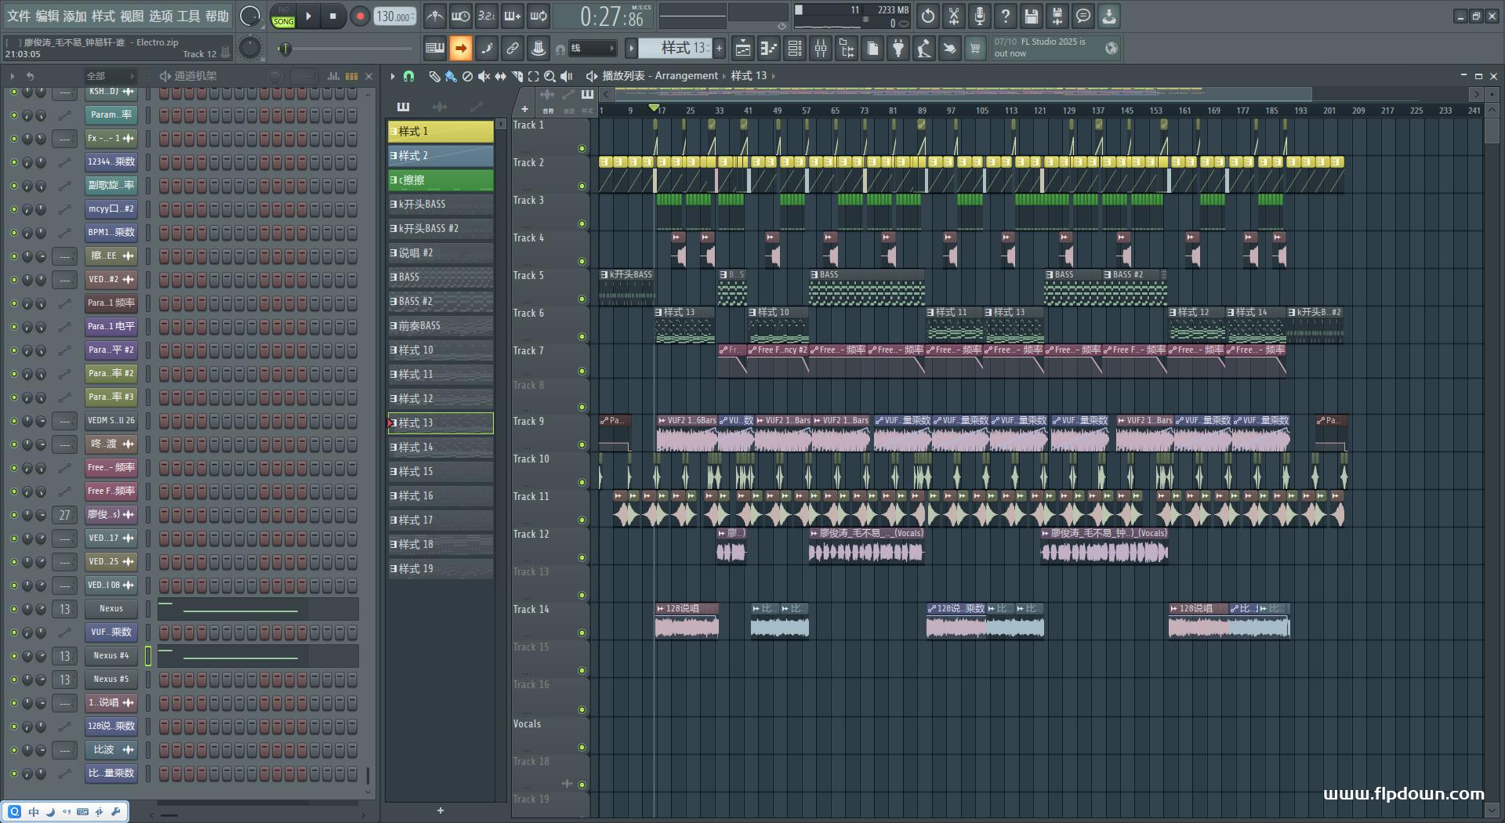Image resolution: width=1505 pixels, height=823 pixels.
Task: Click the download content library icon
Action: 1109,16
